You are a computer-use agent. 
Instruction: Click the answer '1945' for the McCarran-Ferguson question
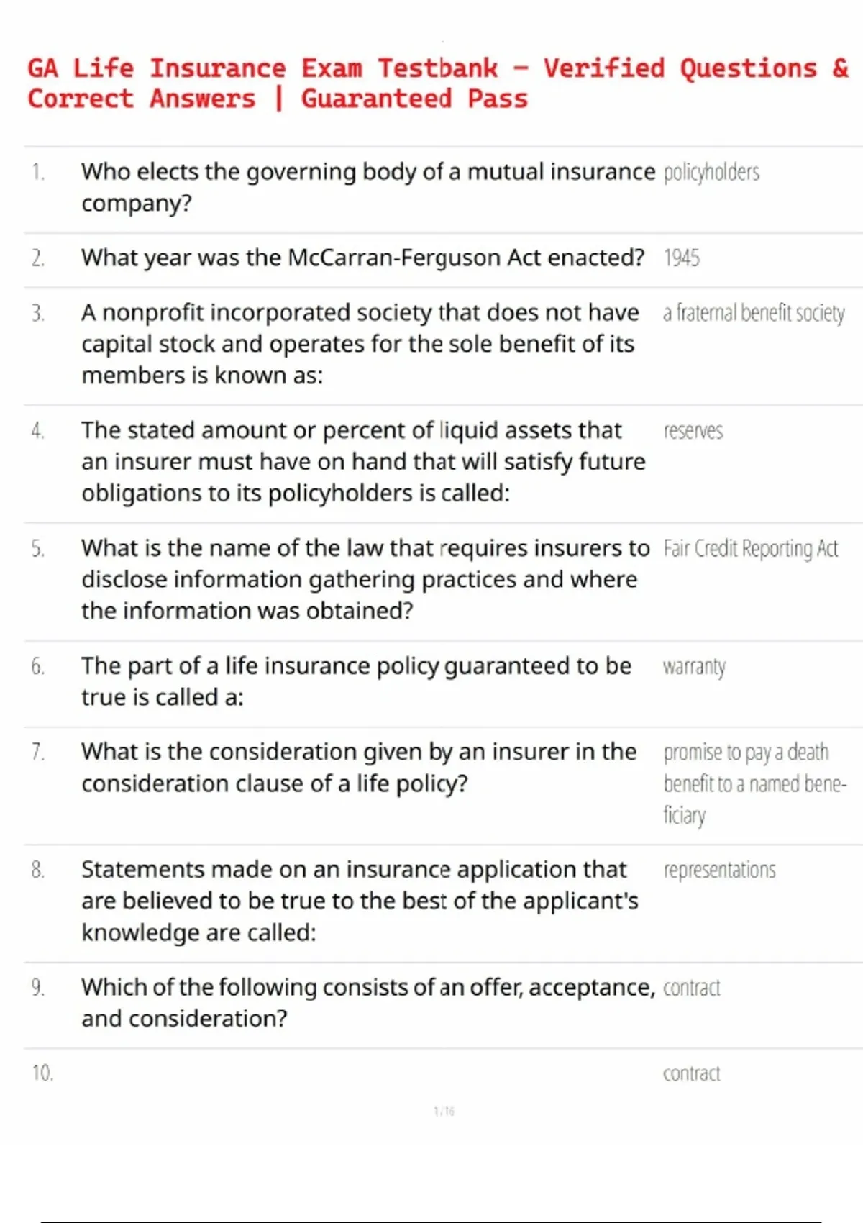point(681,258)
